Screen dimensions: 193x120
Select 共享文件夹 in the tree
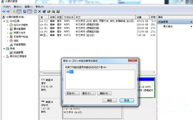19,33
